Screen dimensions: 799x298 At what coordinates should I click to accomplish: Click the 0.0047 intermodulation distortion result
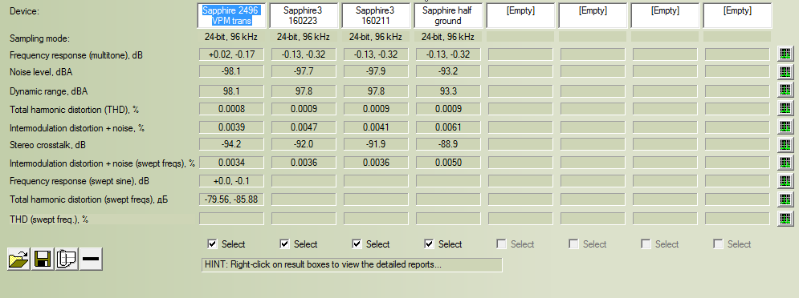click(x=304, y=127)
